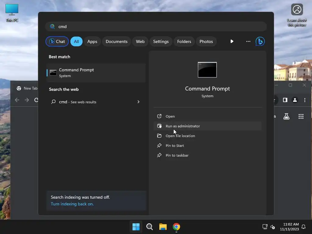Click the pin icon beside Pin to Start
This screenshot has width=312, height=234.
click(159, 145)
